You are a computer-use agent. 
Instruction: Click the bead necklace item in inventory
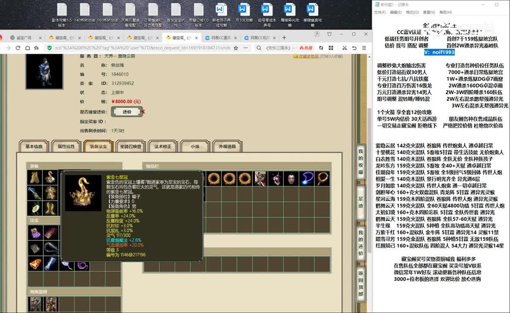point(322,179)
